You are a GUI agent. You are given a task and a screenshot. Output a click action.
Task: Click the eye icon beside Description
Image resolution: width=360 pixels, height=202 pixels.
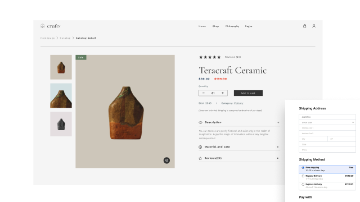point(200,122)
